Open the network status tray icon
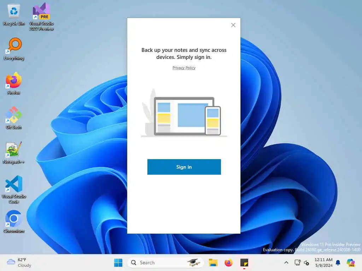The image size is (362, 271). (297, 263)
